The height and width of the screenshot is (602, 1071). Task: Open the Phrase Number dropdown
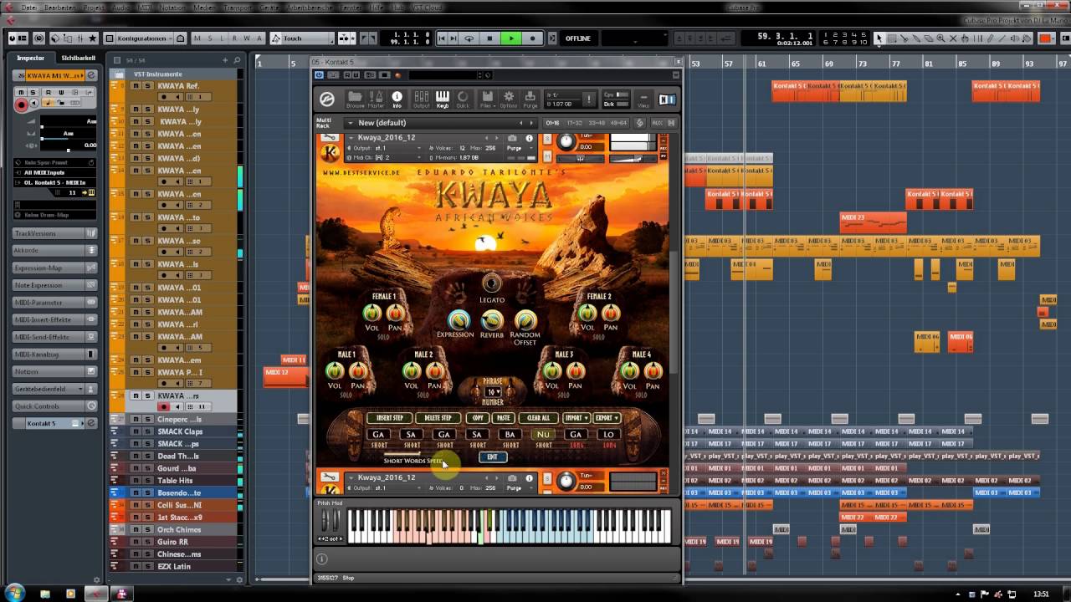click(493, 392)
